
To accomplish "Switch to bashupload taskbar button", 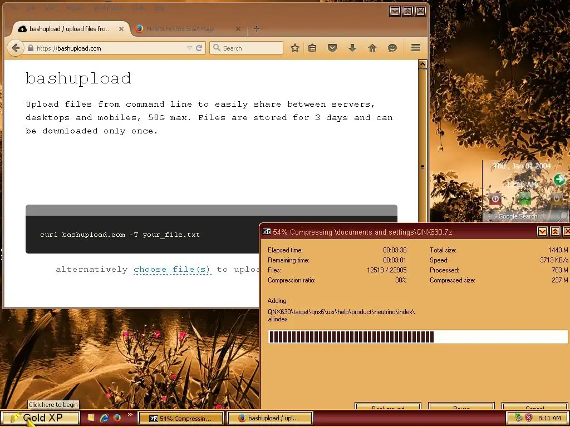I will tap(270, 418).
